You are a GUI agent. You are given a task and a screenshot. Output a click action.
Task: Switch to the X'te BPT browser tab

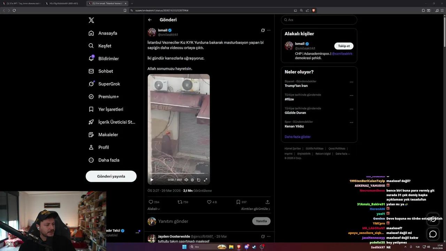[x=23, y=3]
